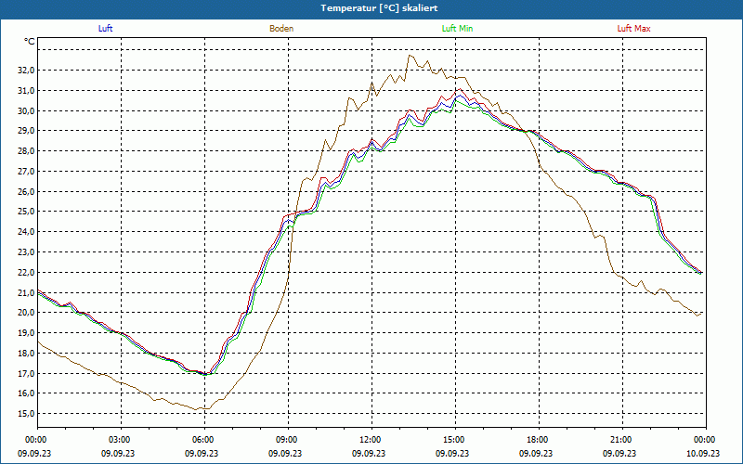Click the 27,0 y-axis value
The height and width of the screenshot is (464, 743).
(25, 172)
